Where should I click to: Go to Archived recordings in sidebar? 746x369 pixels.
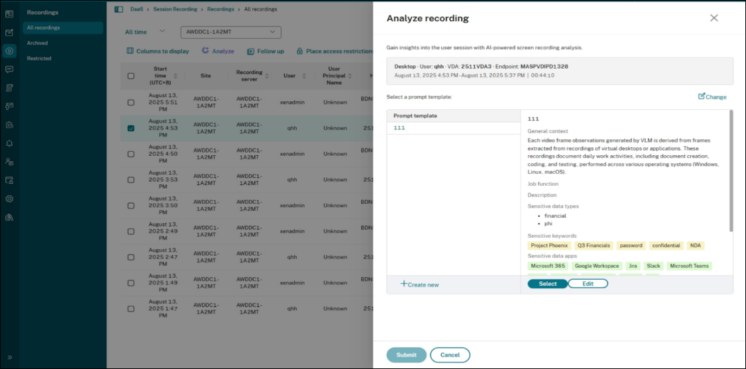click(37, 43)
